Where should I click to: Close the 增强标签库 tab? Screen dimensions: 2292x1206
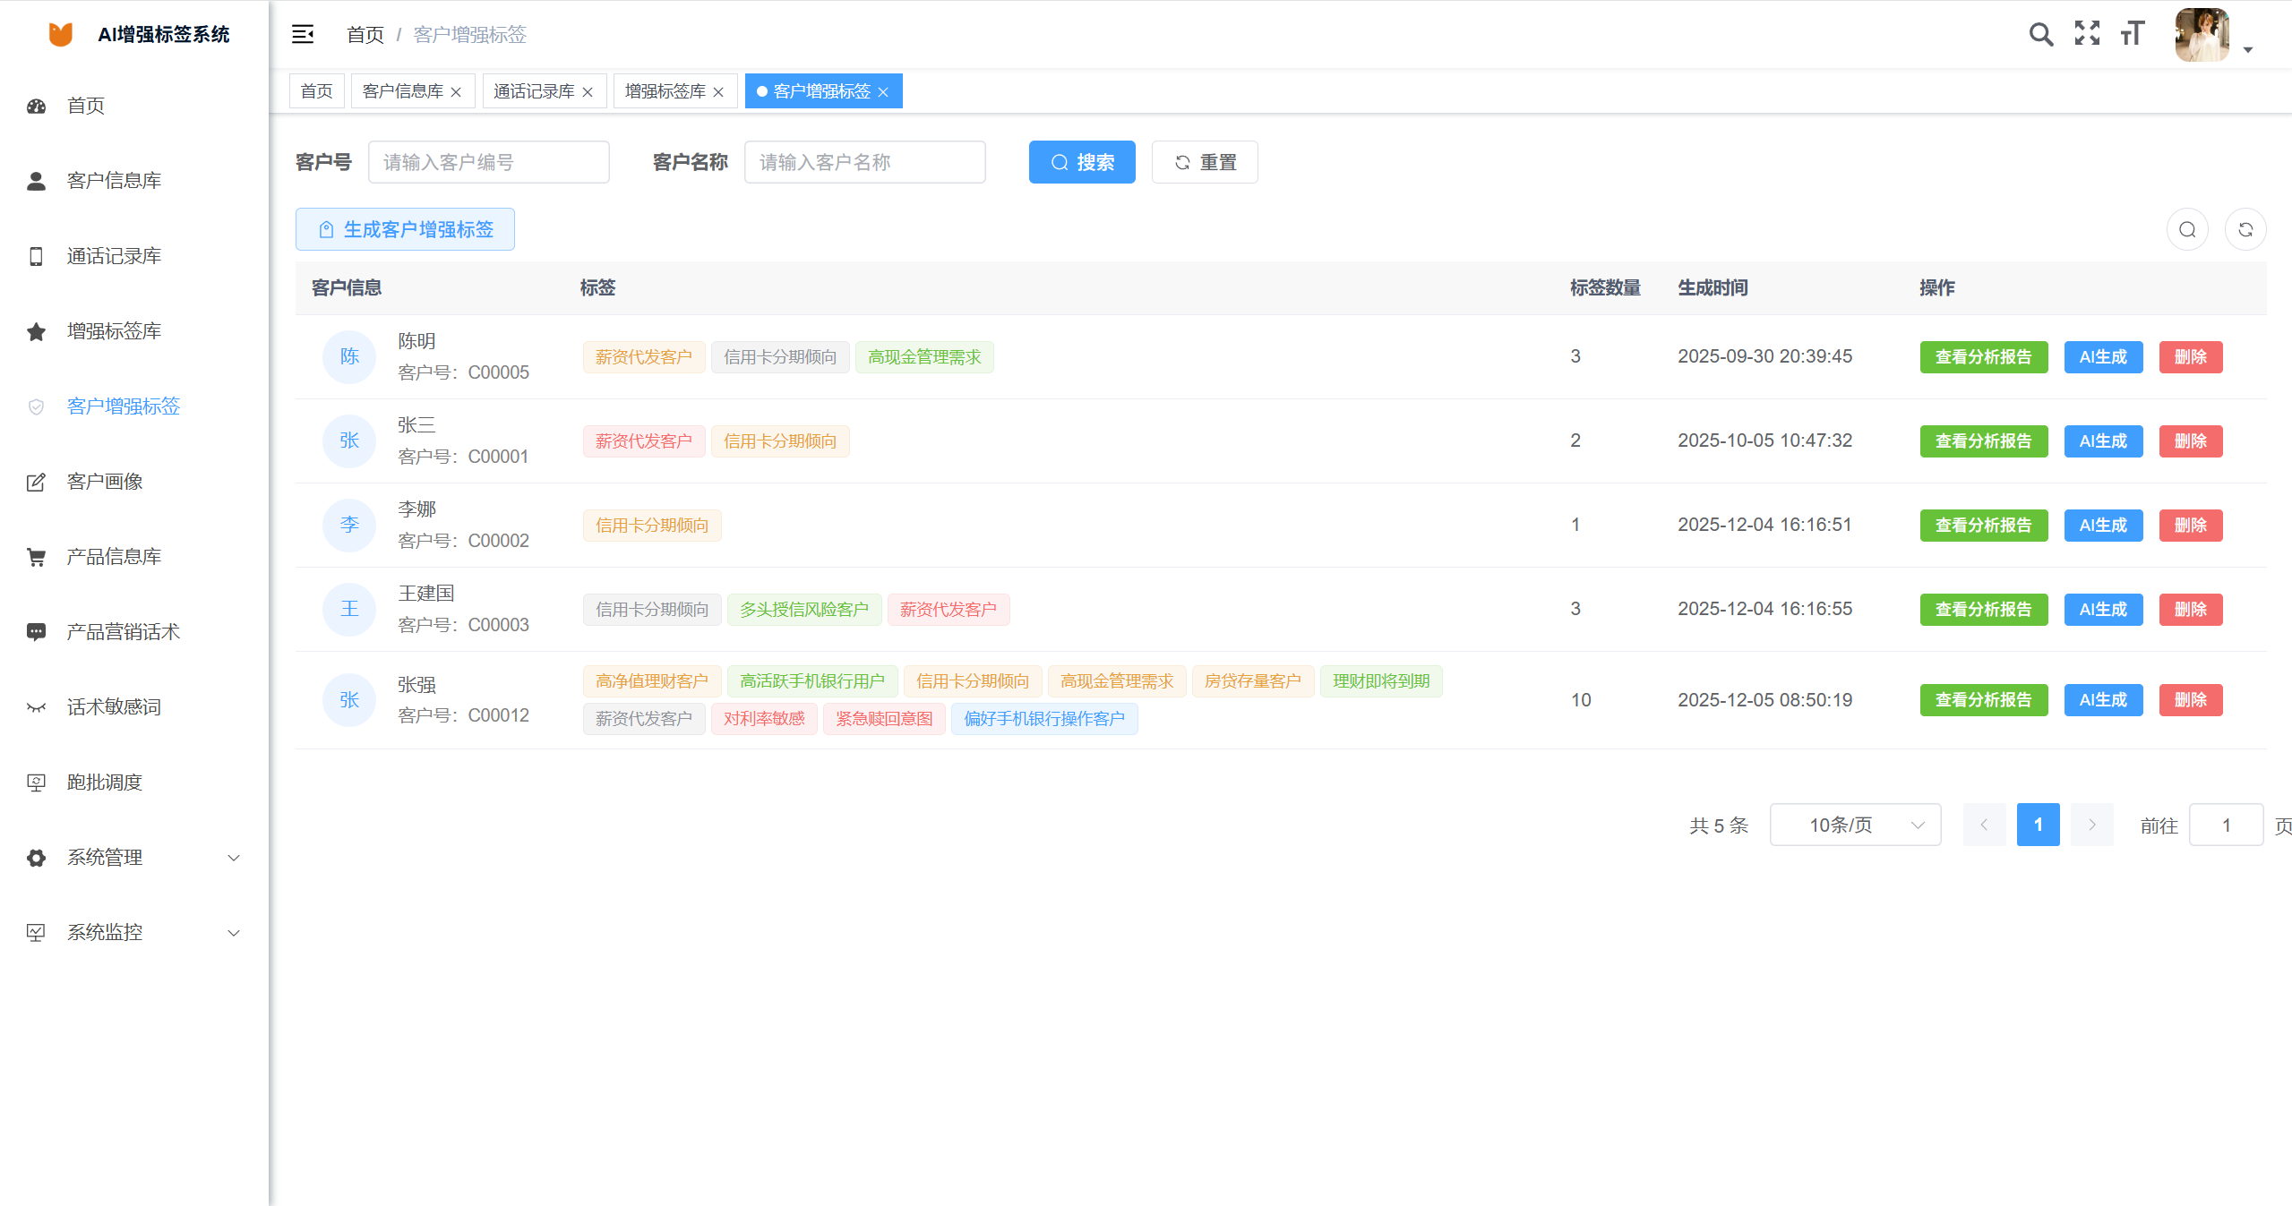click(718, 92)
